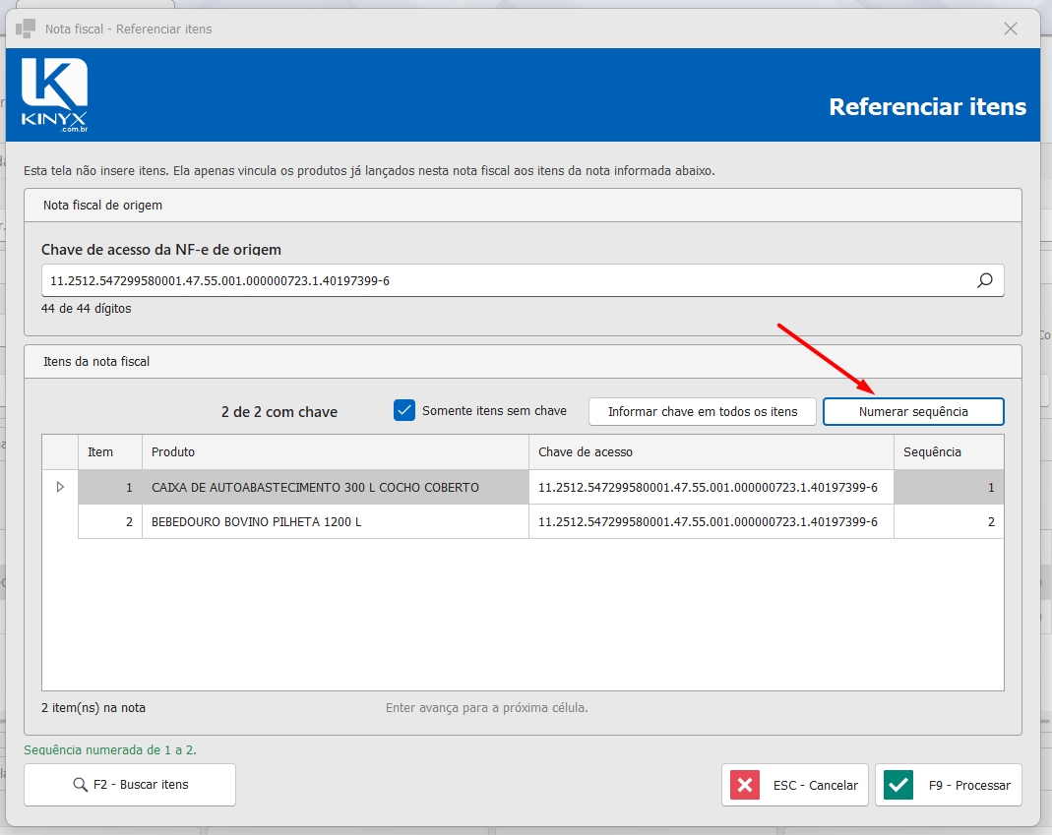Click access key cell for CAIXA DE AUTOABASTECIMENTO
The width and height of the screenshot is (1052, 835).
click(x=712, y=488)
